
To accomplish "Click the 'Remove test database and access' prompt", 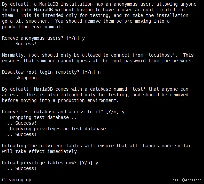I will point(63,112).
